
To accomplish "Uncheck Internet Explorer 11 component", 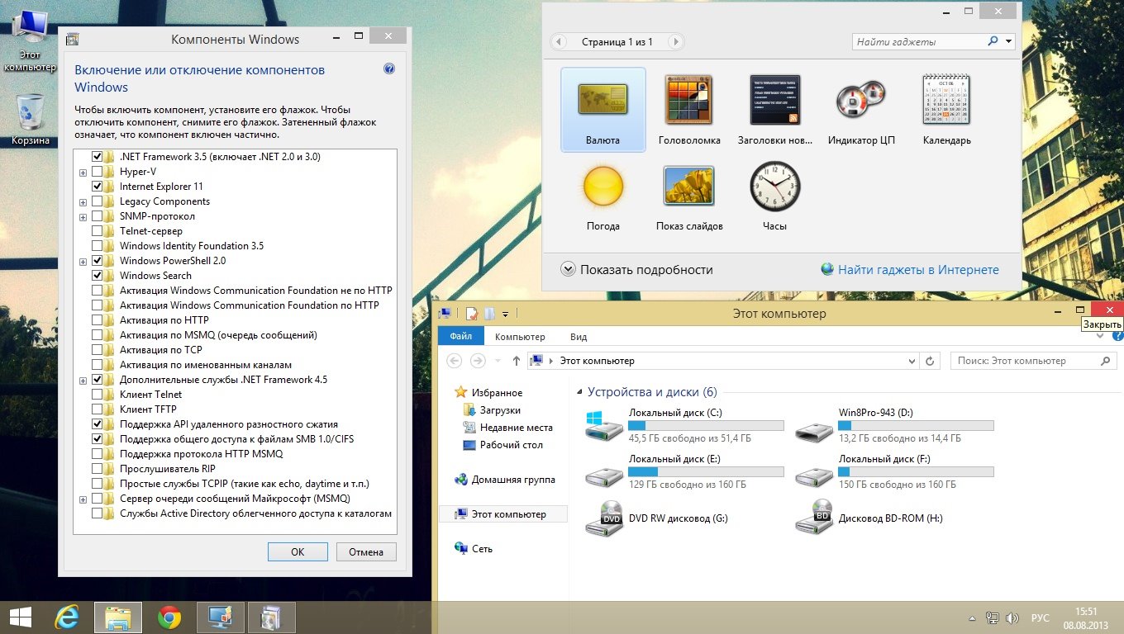I will point(98,187).
